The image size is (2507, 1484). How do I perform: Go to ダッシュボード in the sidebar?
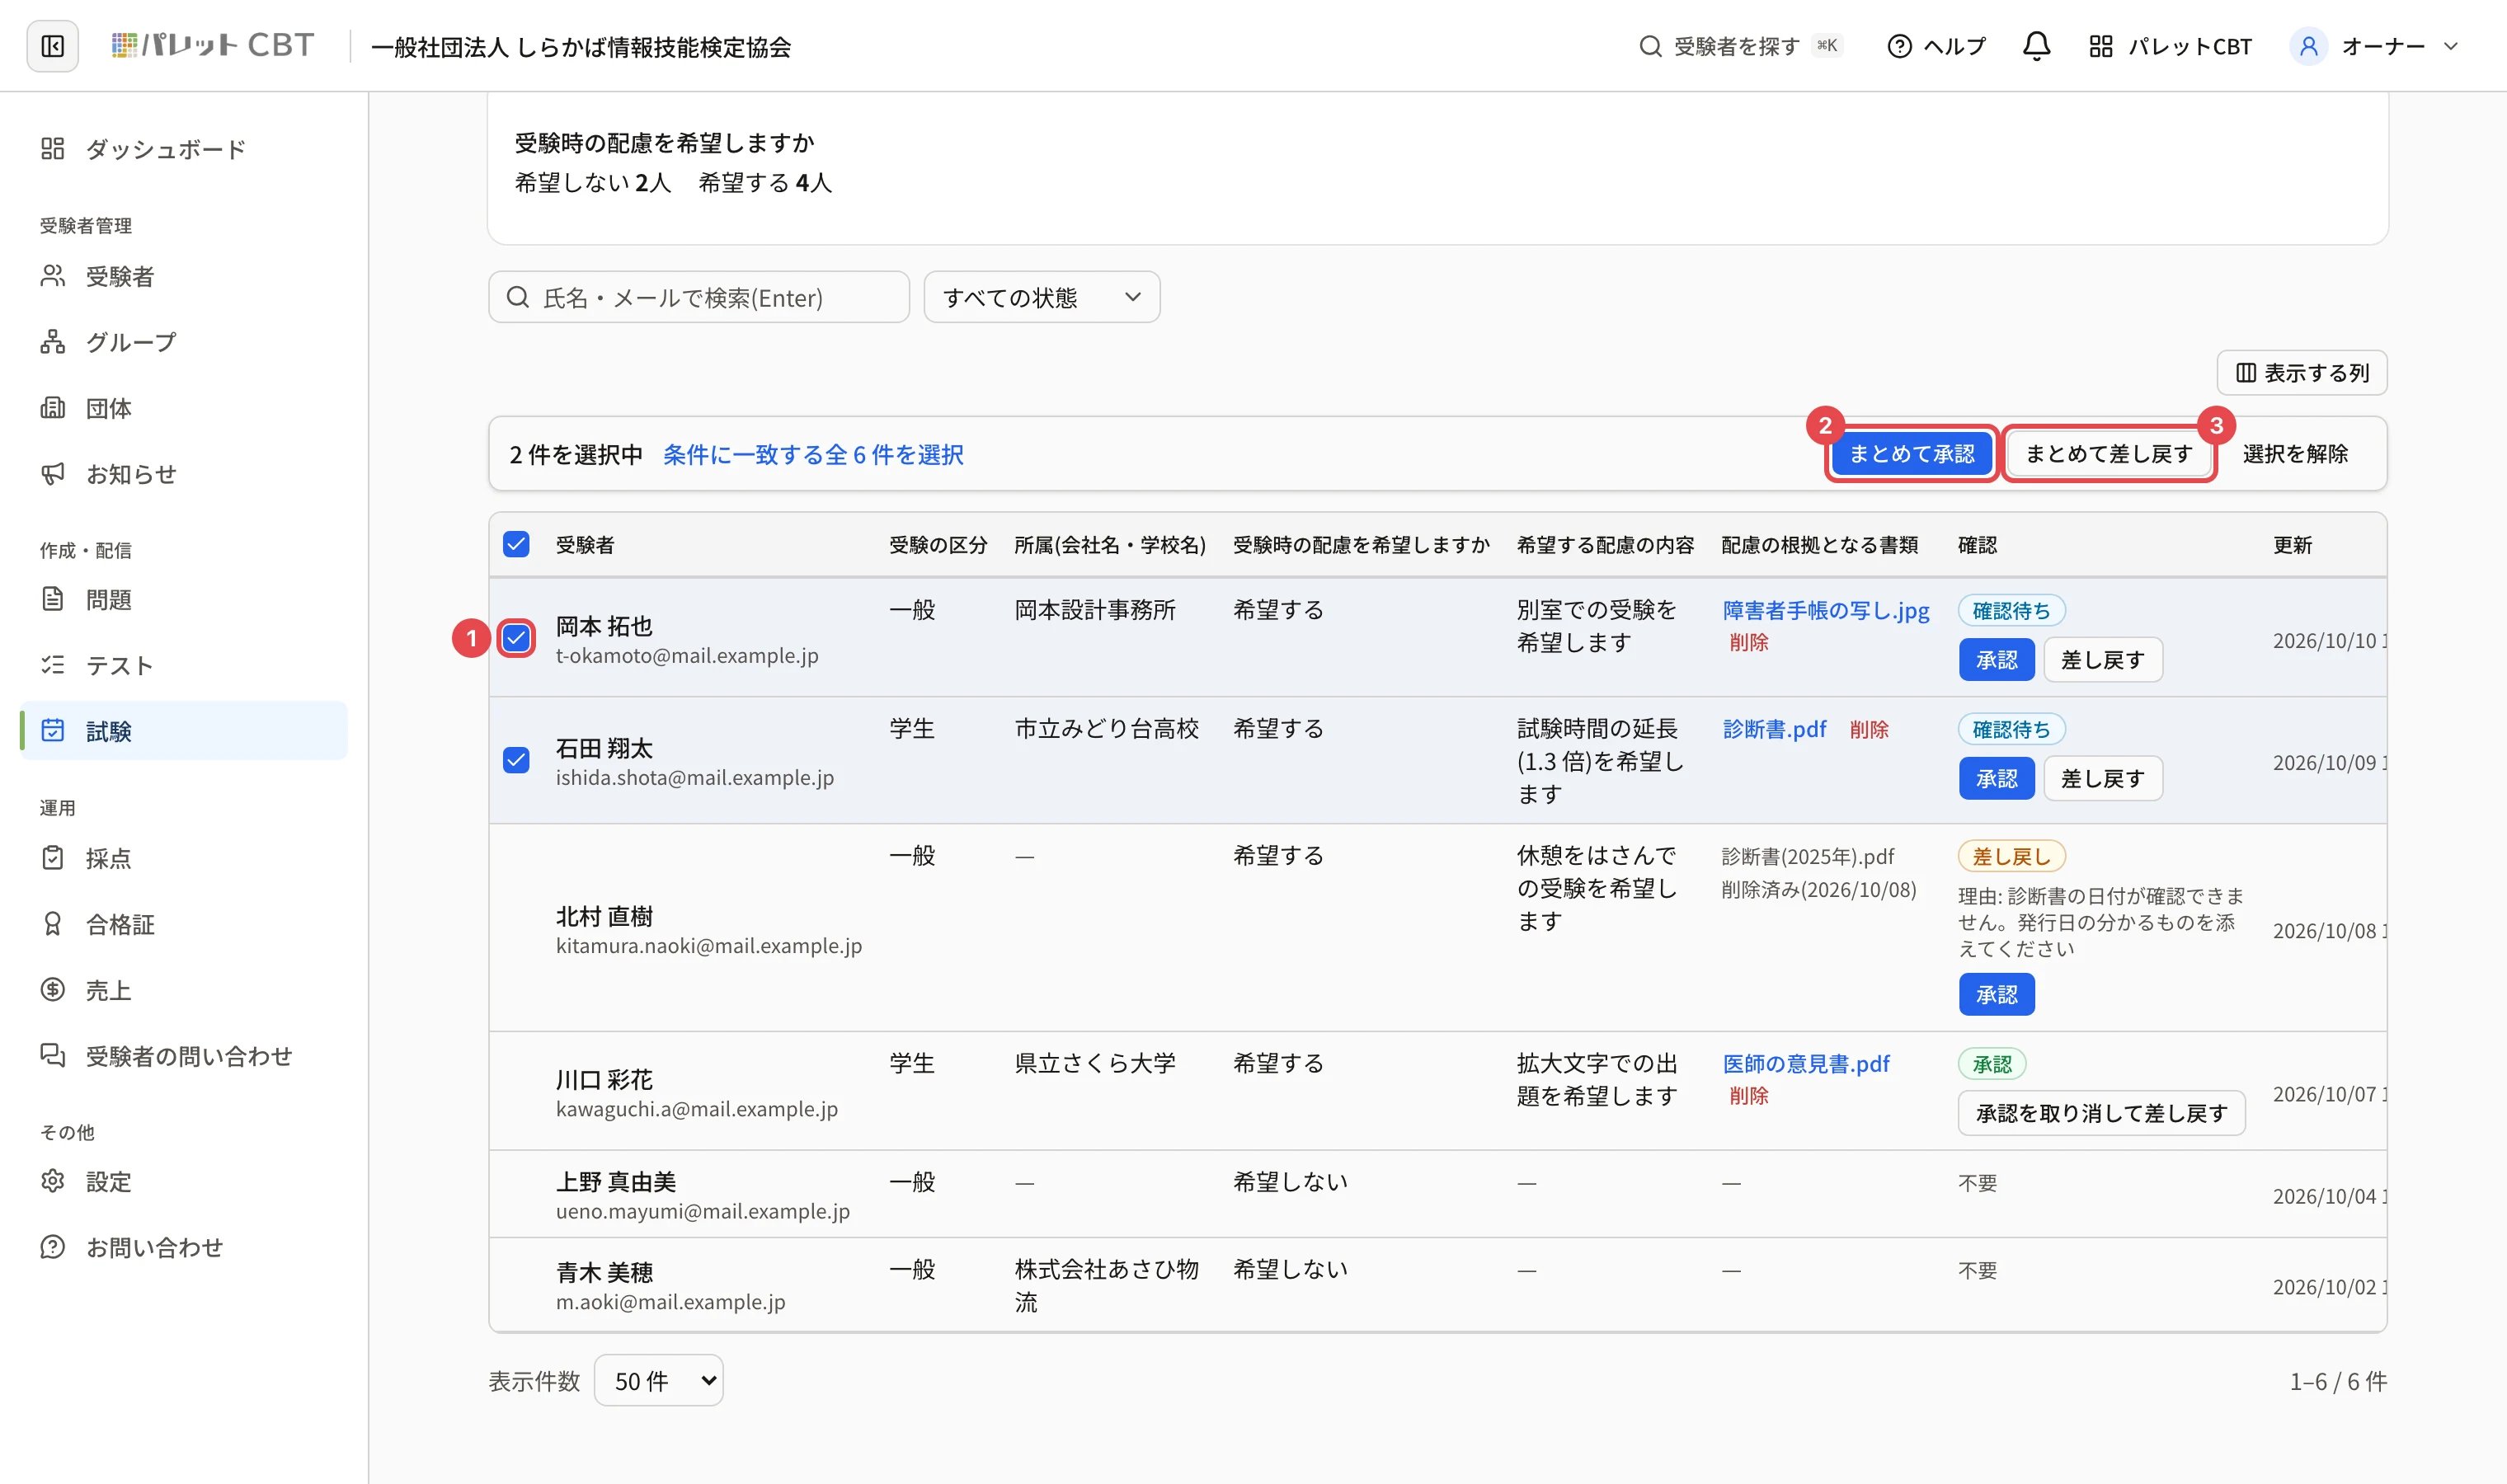coord(184,149)
